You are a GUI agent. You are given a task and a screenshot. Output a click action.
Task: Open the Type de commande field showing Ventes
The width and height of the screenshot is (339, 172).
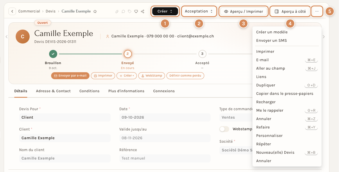[236, 117]
